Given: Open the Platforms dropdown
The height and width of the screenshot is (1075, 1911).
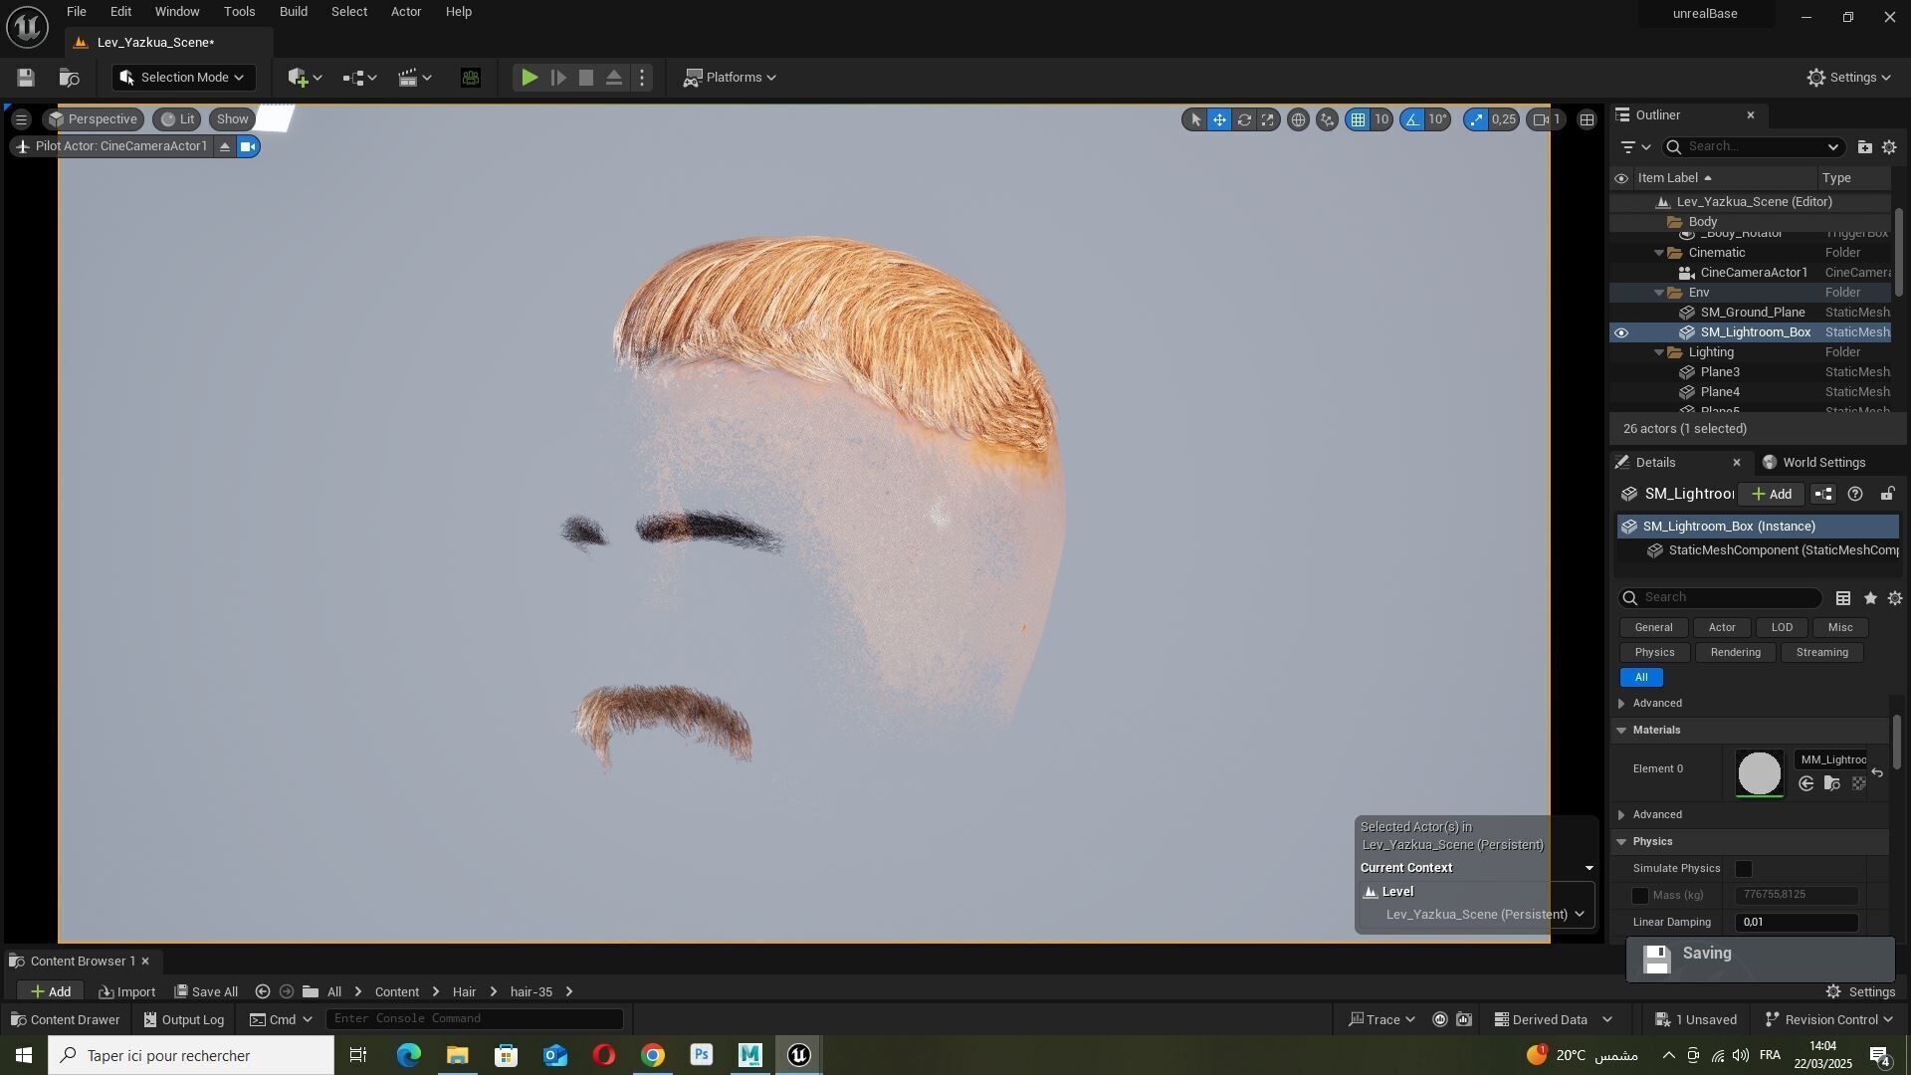Looking at the screenshot, I should click(x=730, y=78).
